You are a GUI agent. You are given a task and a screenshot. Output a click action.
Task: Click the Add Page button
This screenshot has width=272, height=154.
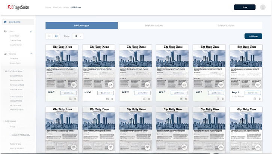pyautogui.click(x=253, y=36)
